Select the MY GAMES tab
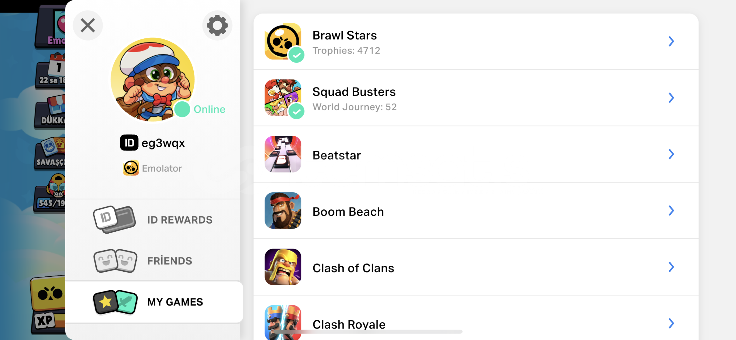736x340 pixels. 154,302
